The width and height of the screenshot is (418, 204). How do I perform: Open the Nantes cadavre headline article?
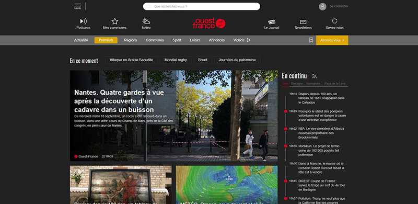coord(119,101)
